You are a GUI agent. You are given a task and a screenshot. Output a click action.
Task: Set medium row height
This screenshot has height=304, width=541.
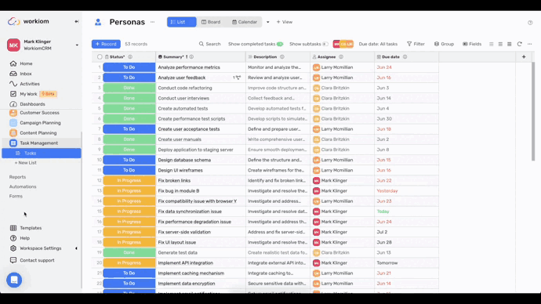pyautogui.click(x=500, y=44)
